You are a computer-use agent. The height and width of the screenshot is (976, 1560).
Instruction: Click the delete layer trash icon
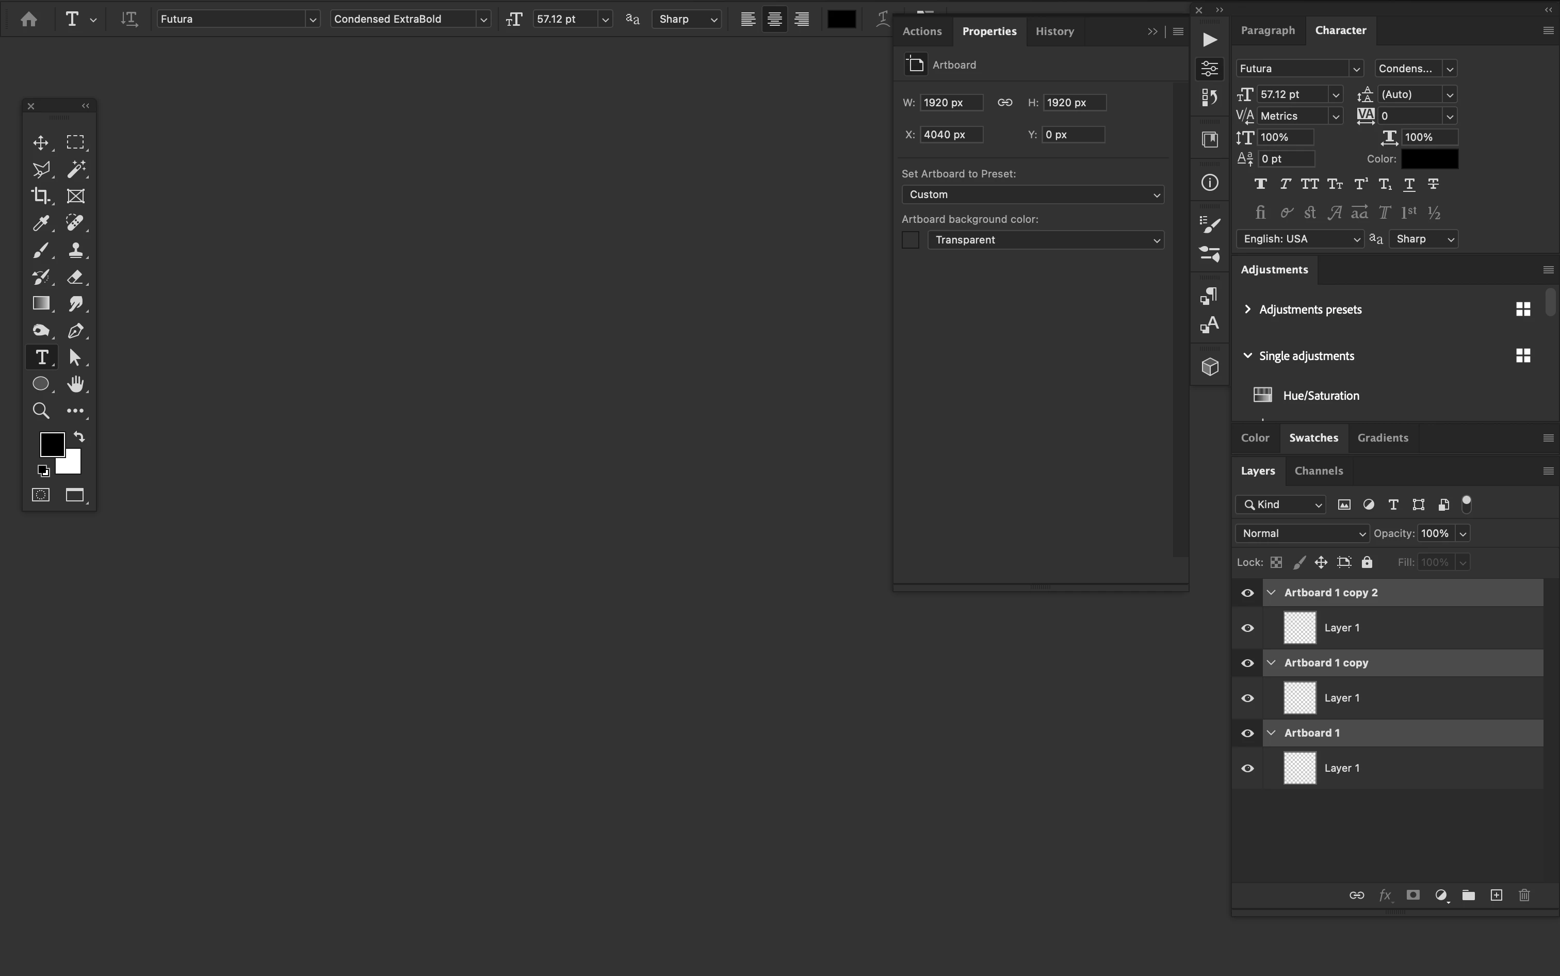(x=1524, y=894)
